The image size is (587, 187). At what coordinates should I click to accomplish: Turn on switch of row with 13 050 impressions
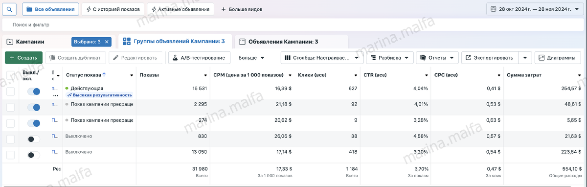[34, 155]
